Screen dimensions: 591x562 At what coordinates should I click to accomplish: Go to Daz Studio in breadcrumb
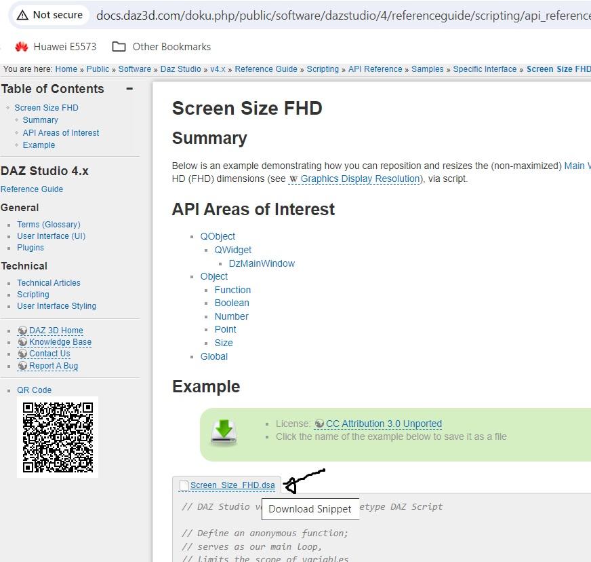point(180,69)
